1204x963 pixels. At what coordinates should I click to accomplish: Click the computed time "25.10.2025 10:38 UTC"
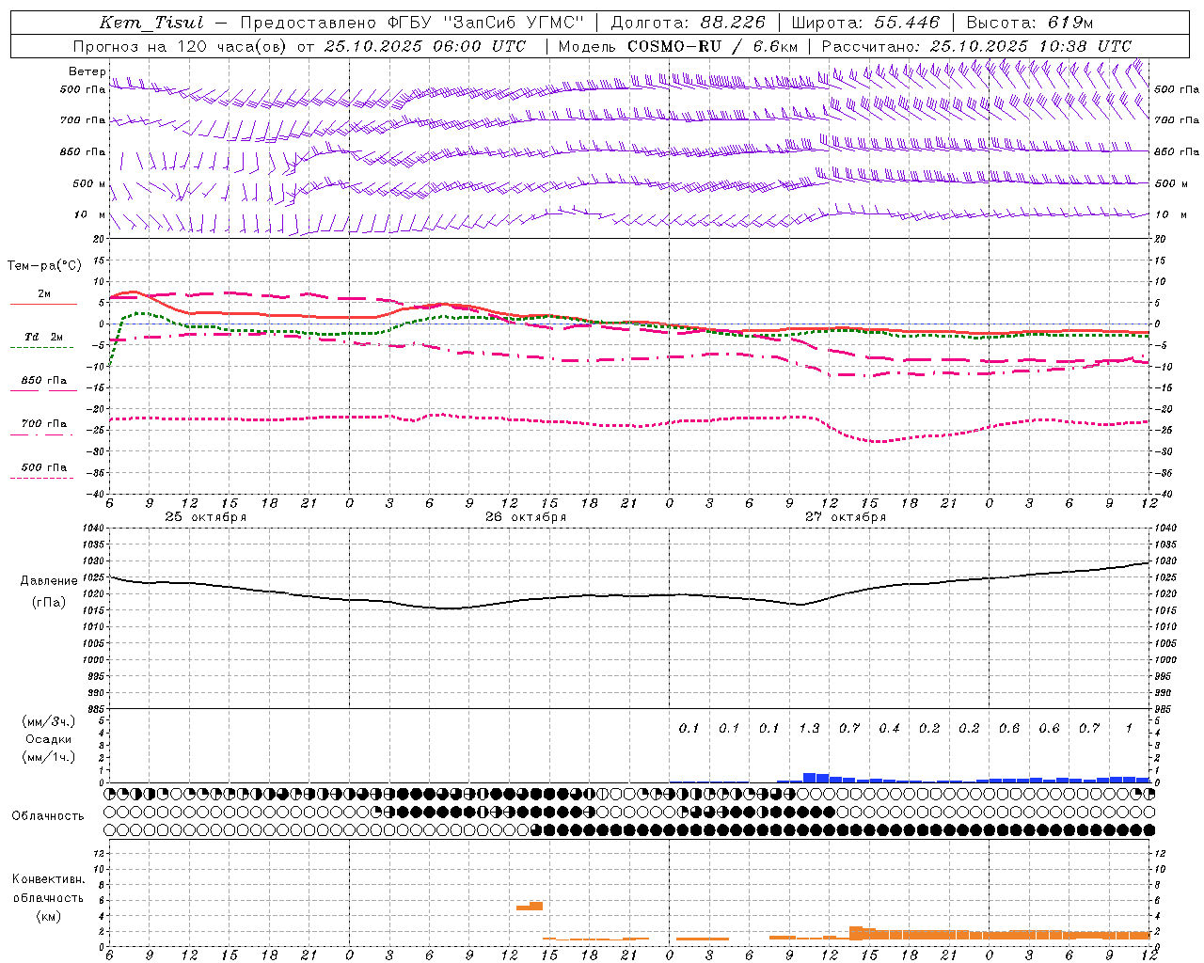(1031, 46)
